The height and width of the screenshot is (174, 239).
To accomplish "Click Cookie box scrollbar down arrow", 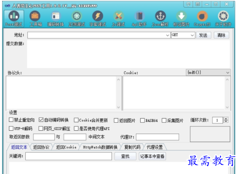I will coord(227,108).
